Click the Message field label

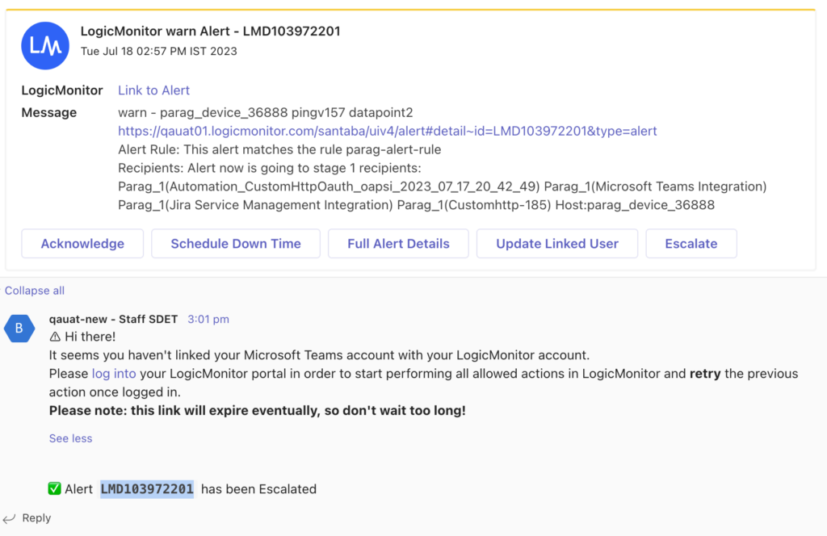(x=49, y=112)
